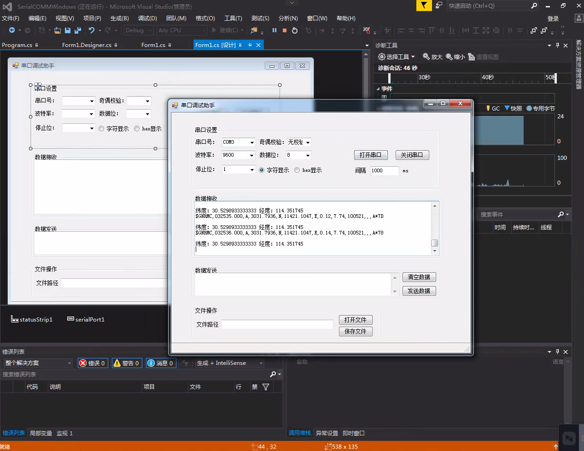
Task: Click the Save All toolbar icon
Action: tap(77, 30)
